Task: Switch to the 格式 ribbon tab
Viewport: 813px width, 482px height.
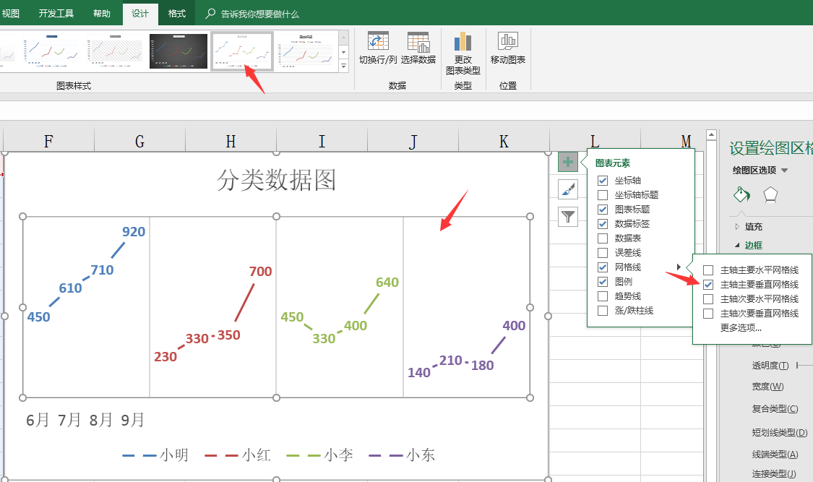Action: (x=177, y=14)
